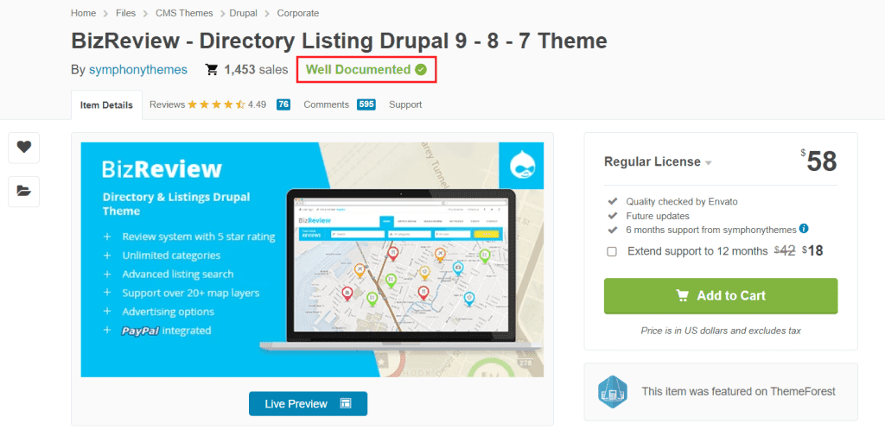This screenshot has width=885, height=436.
Task: Open the Comments tab
Action: pyautogui.click(x=326, y=104)
